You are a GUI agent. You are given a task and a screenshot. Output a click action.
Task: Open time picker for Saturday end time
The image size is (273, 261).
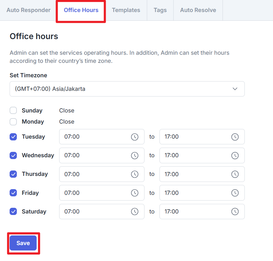pos(235,211)
